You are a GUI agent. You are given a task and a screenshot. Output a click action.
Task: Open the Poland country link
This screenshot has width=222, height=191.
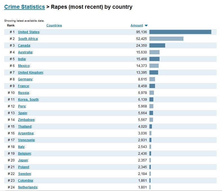[24, 167]
